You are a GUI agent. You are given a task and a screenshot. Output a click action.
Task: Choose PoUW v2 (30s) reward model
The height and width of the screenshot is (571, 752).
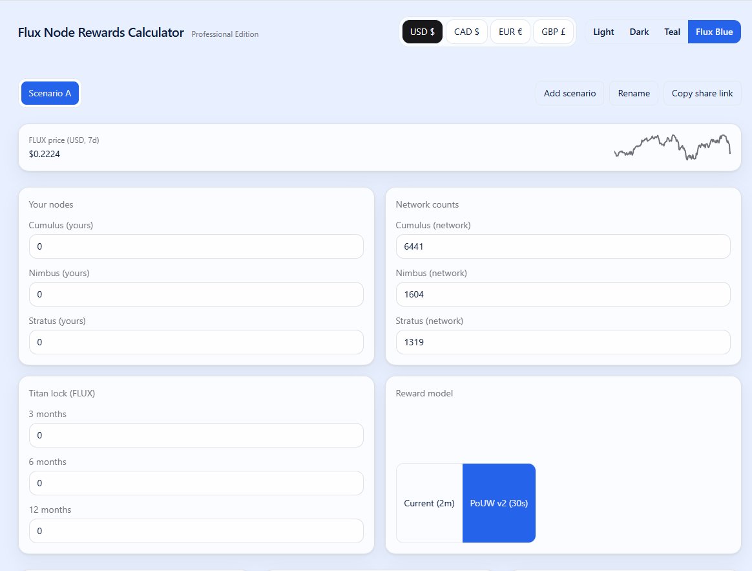[499, 503]
